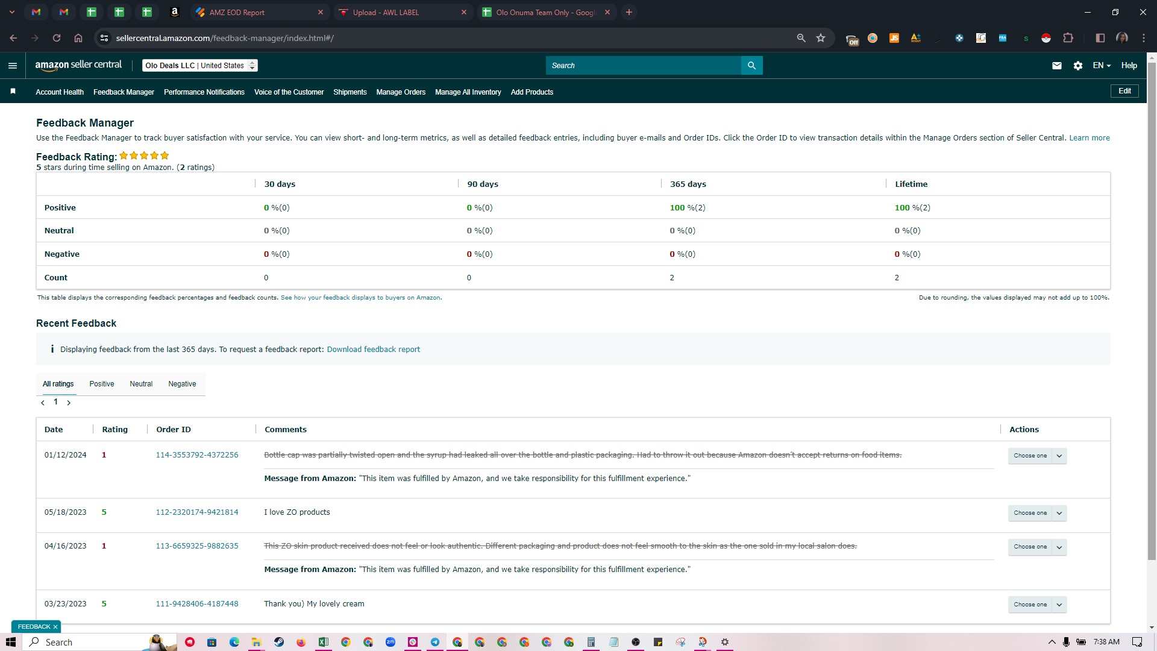Go to previous feedback page

pos(43,403)
